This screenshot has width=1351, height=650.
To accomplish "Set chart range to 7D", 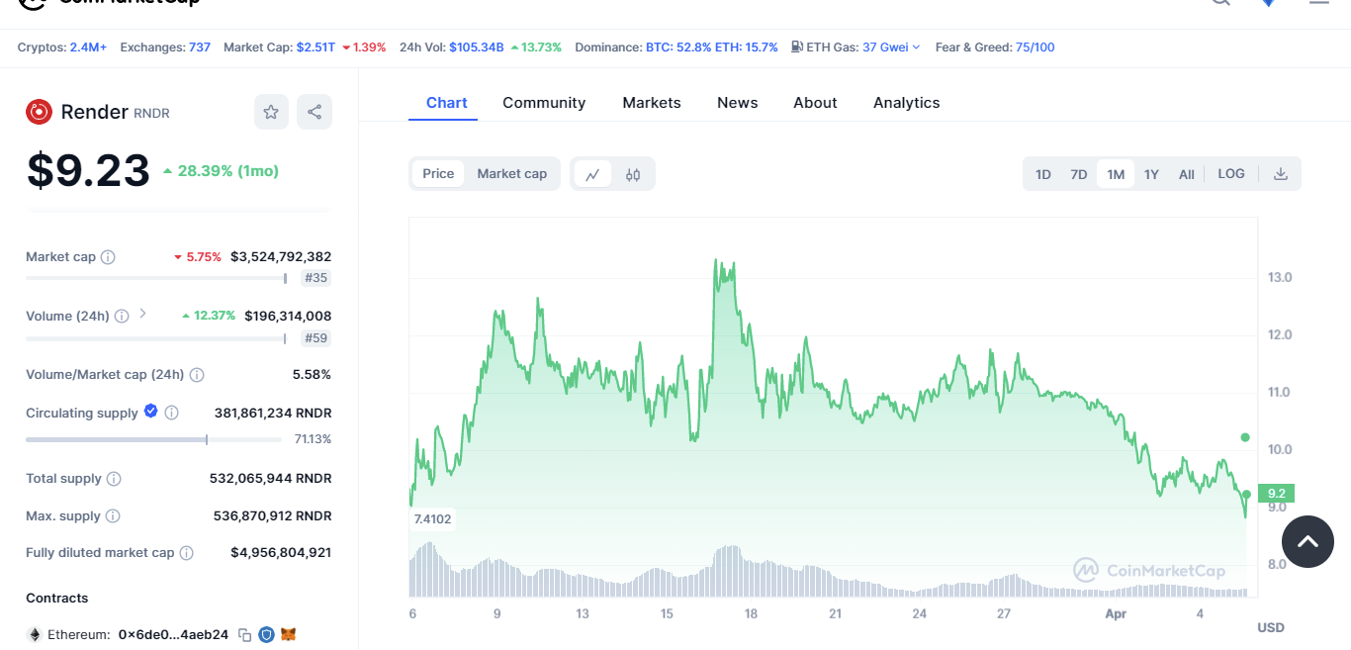I will tap(1079, 174).
